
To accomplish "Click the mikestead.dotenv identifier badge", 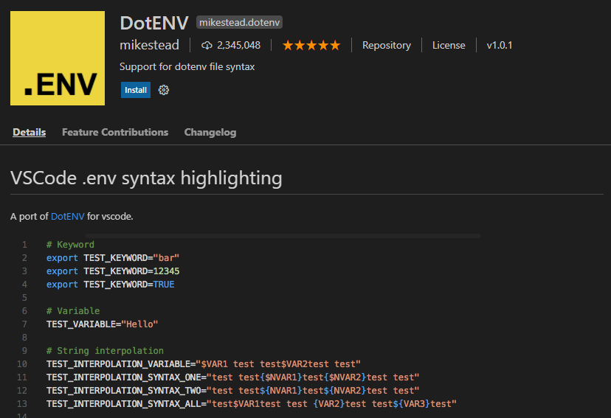I will click(x=239, y=22).
